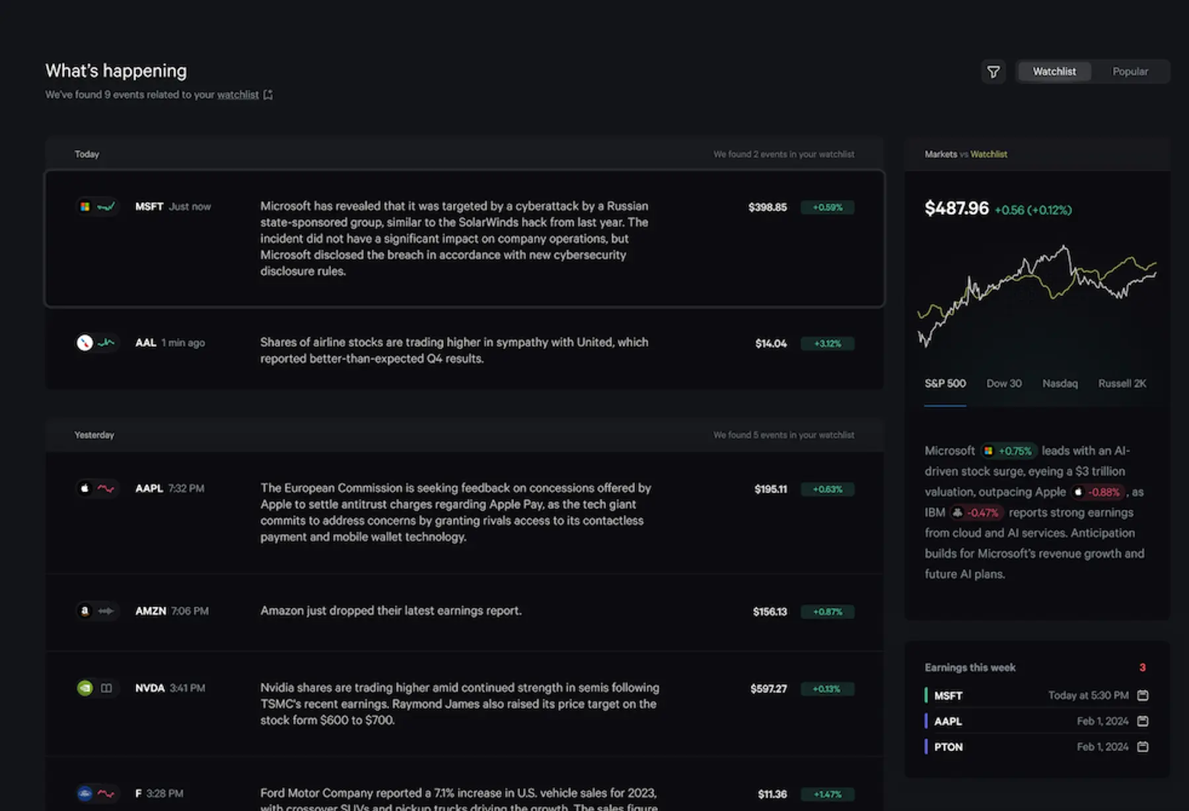This screenshot has width=1189, height=811.
Task: Click the Amazon logo in the AMZN row
Action: coord(85,612)
